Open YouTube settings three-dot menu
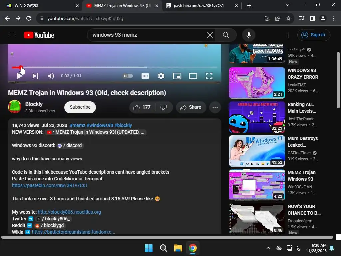Viewport: 341px width, 256px height. (288, 35)
